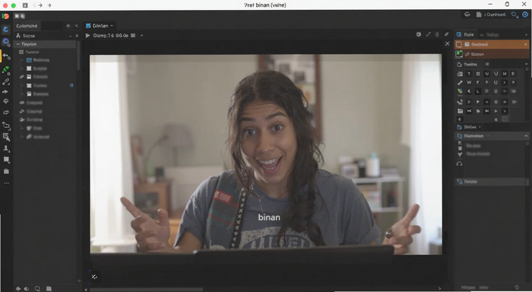The image size is (532, 292).
Task: Play the clip with the triangle button
Action: point(88,35)
